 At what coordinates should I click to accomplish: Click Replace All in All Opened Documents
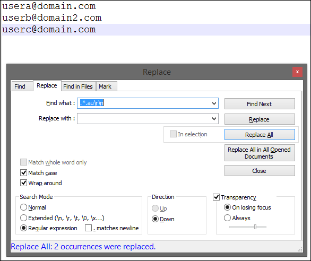point(260,153)
